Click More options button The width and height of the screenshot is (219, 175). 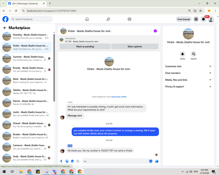coord(135,46)
